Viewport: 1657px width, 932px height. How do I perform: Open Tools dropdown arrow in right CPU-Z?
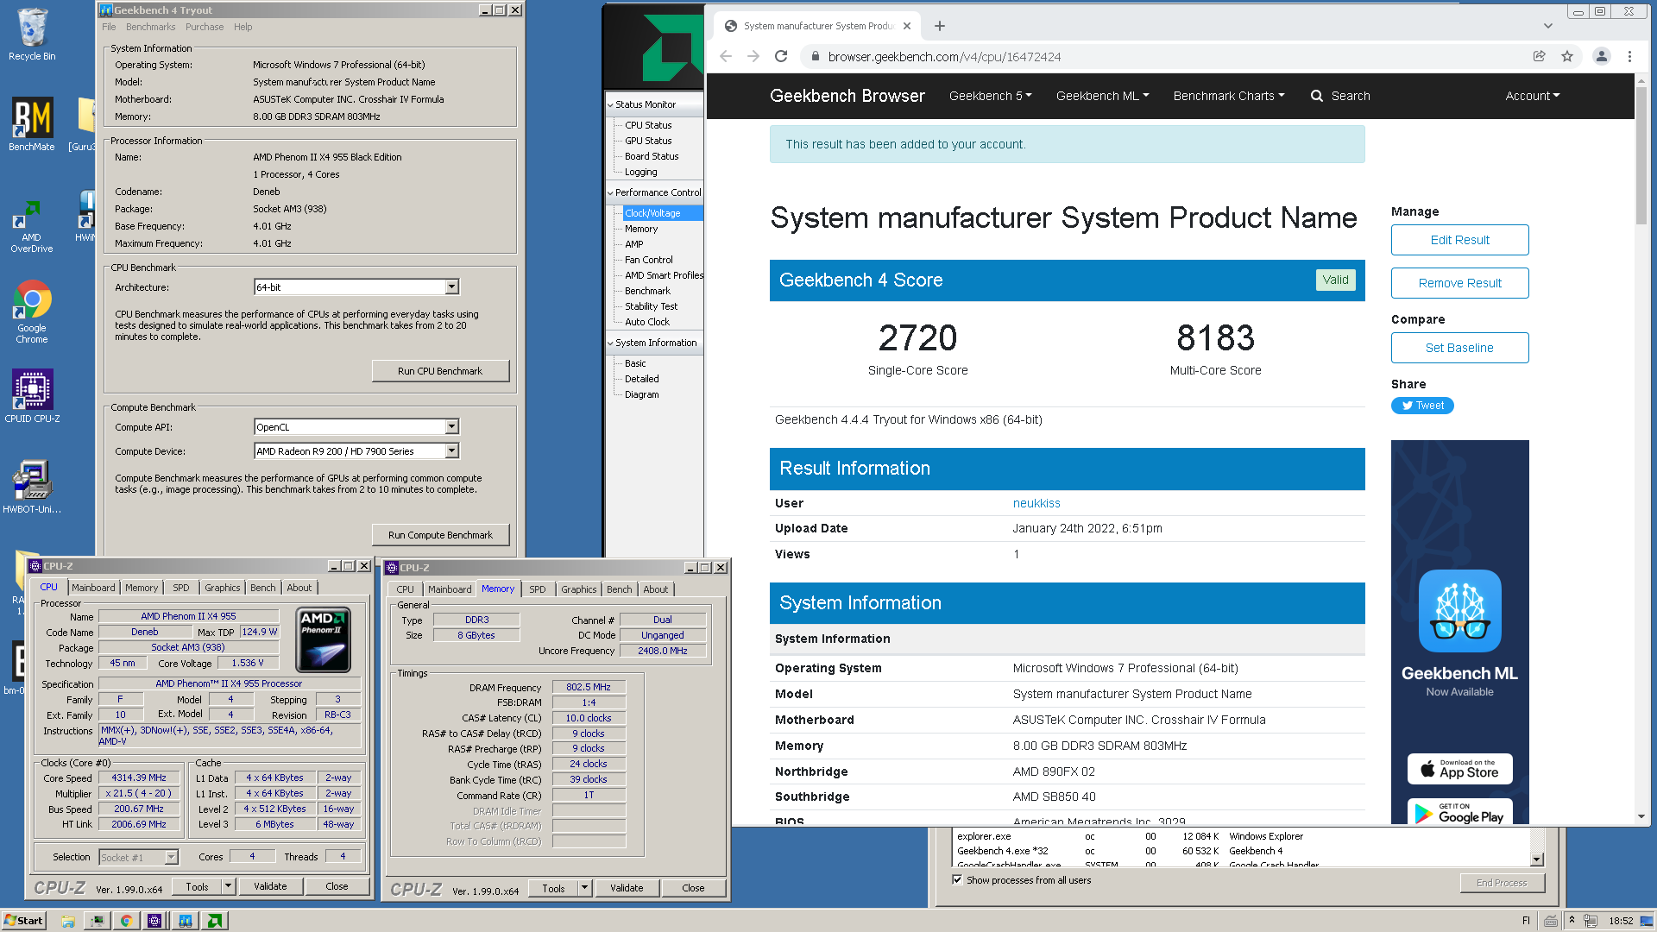[584, 888]
